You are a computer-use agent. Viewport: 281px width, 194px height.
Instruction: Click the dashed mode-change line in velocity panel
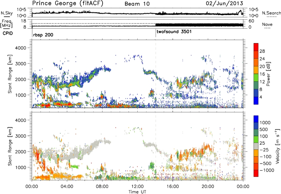click(156, 146)
